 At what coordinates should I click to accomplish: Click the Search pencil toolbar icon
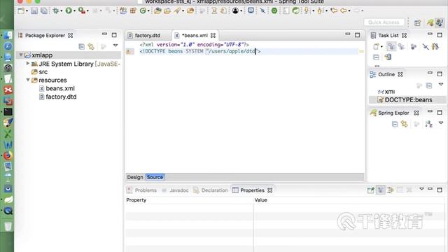coord(177,11)
